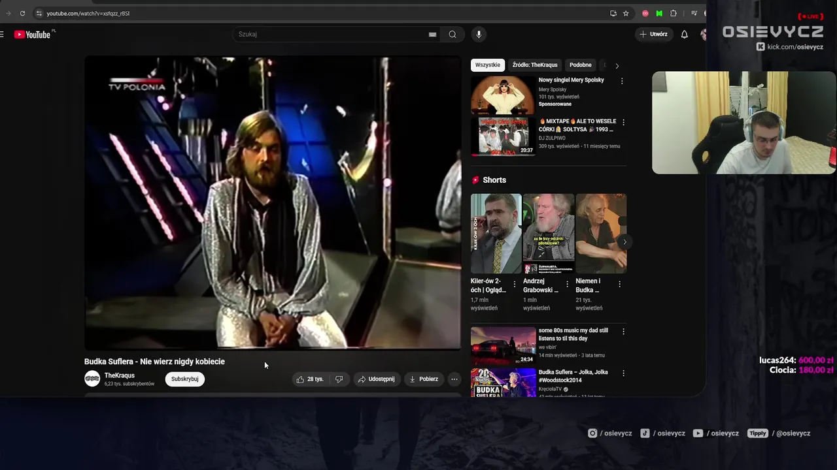
Task: Show next Shorts with the arrow button
Action: (624, 242)
